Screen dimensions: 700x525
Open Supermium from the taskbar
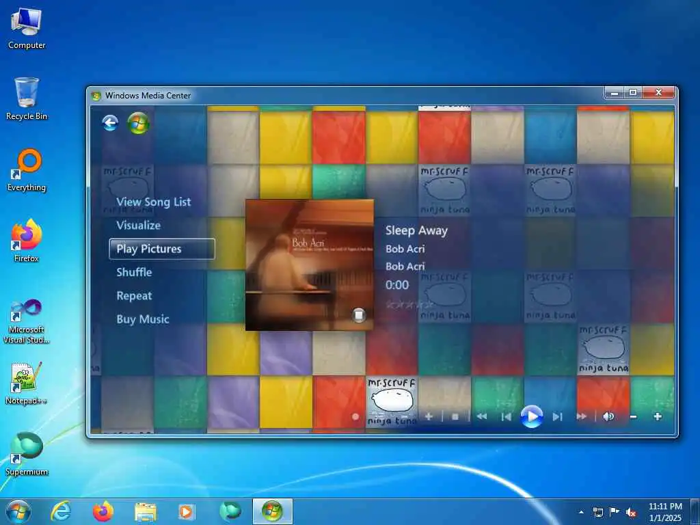pos(230,511)
